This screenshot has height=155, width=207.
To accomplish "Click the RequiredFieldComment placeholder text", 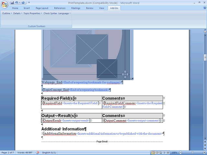I will click(x=120, y=103).
